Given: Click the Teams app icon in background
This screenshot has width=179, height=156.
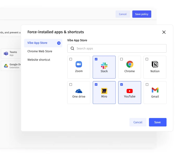Looking at the screenshot, I should pos(6,54).
